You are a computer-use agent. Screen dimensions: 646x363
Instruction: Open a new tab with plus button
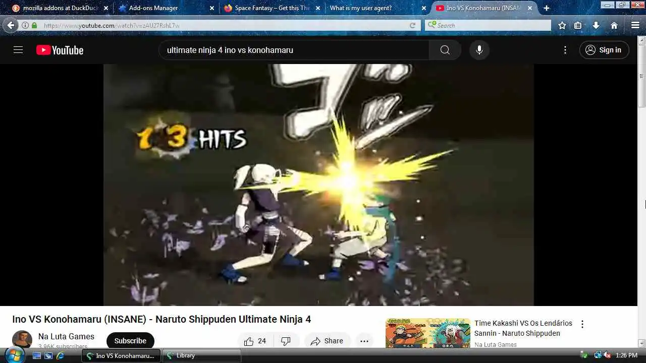pos(547,8)
